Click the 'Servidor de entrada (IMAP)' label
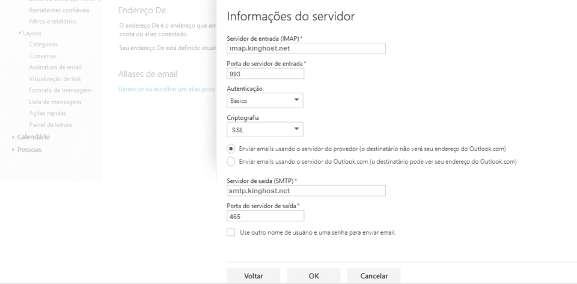The height and width of the screenshot is (284, 577). [x=263, y=39]
